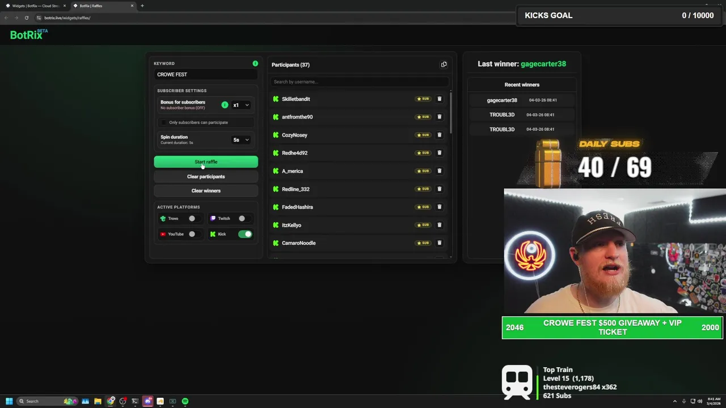Select the BotRix Raffles browser tab
The width and height of the screenshot is (726, 408).
pyautogui.click(x=102, y=6)
